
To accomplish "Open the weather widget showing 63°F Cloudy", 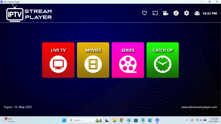I will point(9,120).
